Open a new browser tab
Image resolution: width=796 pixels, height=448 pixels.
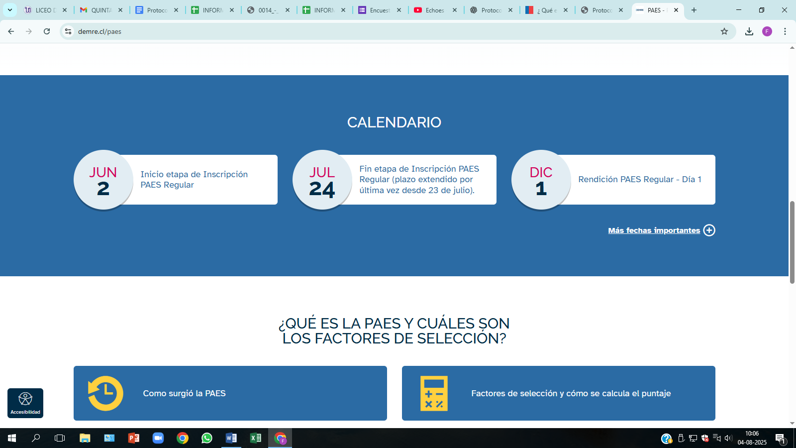pyautogui.click(x=694, y=10)
